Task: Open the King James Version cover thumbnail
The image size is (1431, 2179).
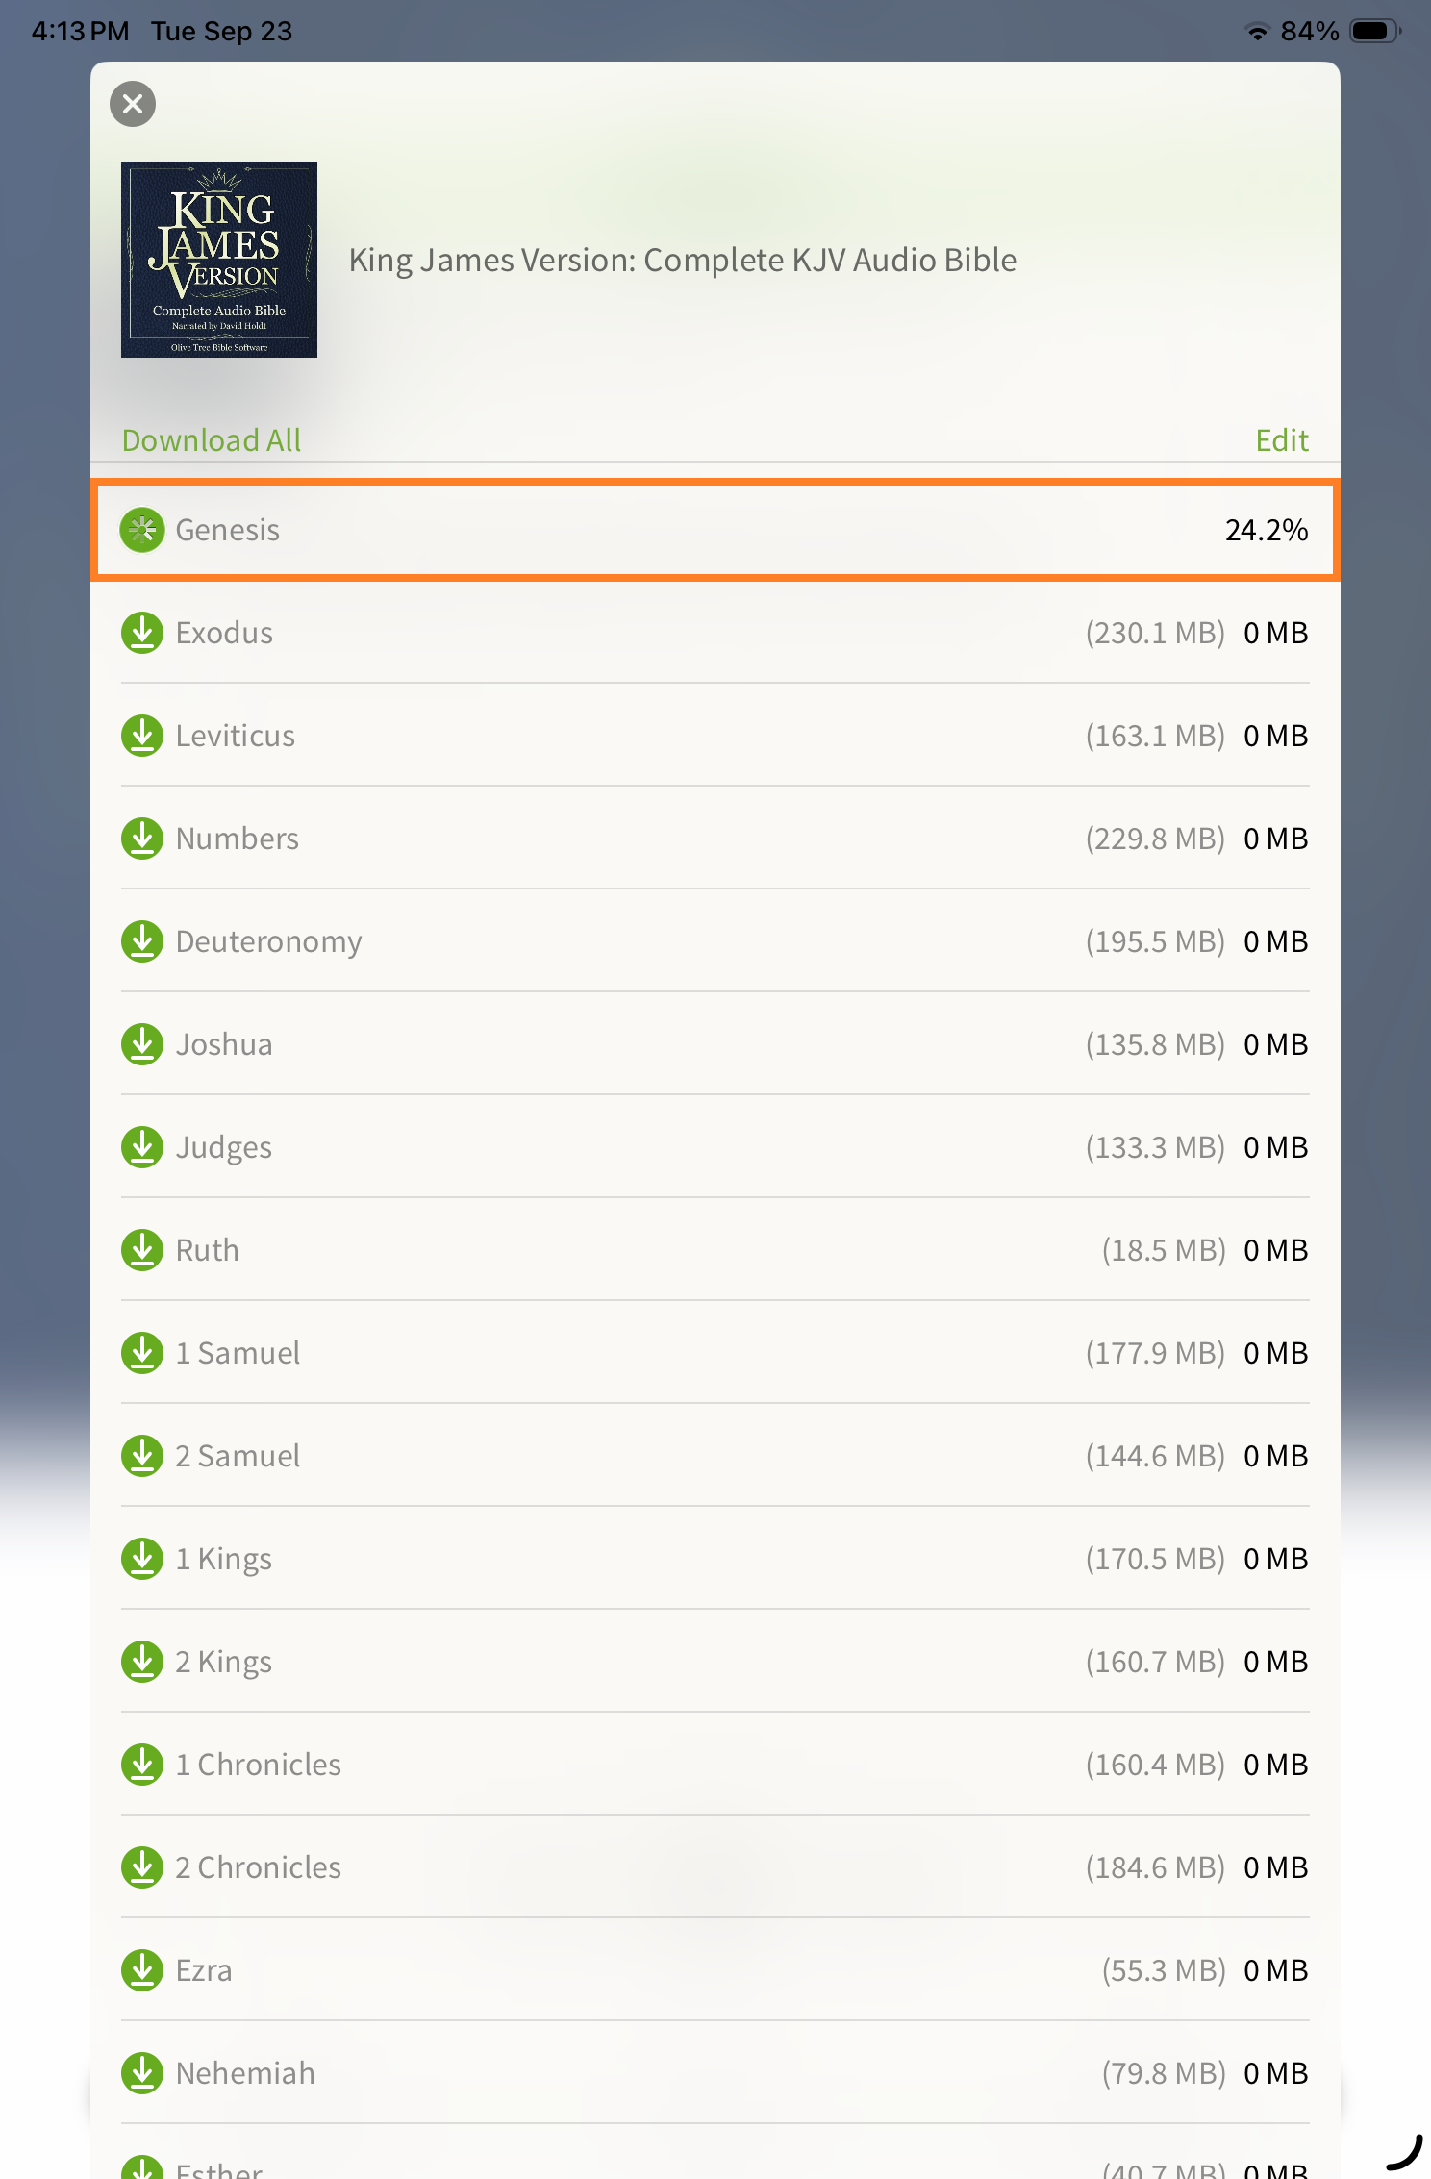Action: click(x=219, y=260)
